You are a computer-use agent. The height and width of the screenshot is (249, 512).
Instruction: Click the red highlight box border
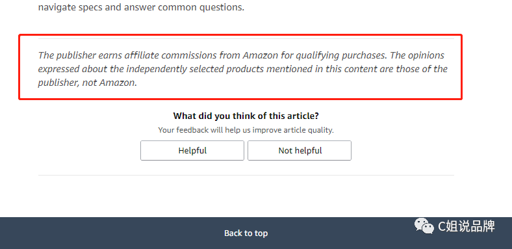(x=240, y=35)
